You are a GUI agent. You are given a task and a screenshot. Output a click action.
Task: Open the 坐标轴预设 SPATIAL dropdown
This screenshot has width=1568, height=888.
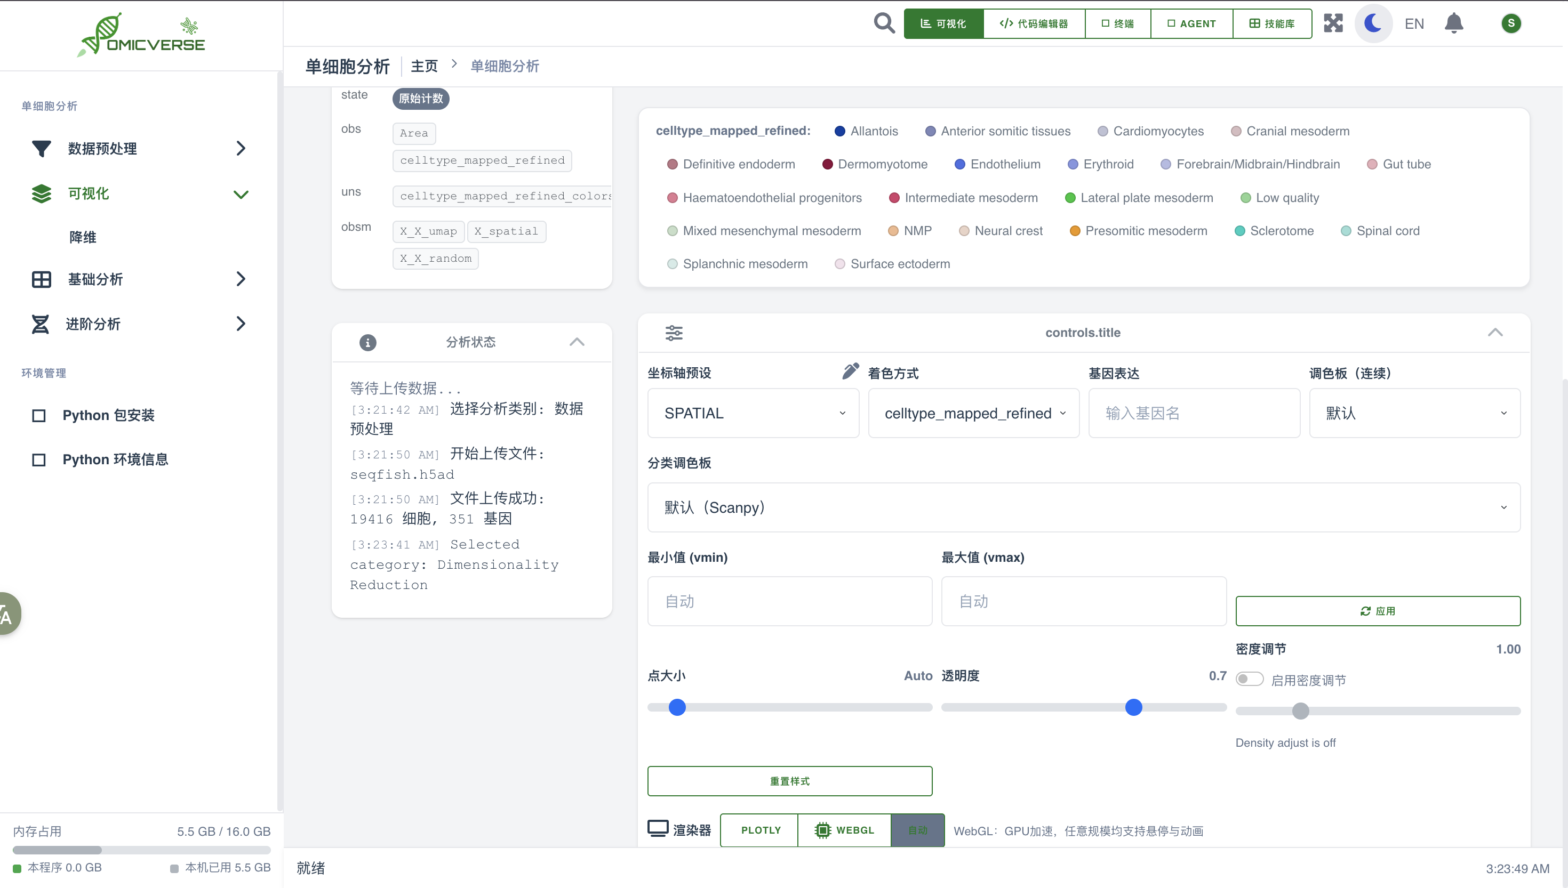[x=753, y=413]
